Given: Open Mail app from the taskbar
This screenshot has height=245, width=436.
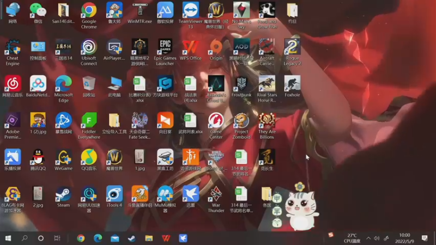Looking at the screenshot, I should (x=115, y=238).
